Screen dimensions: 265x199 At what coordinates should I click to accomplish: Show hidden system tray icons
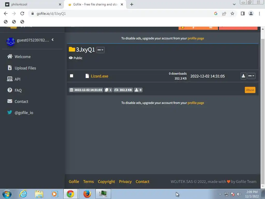[x=220, y=194]
